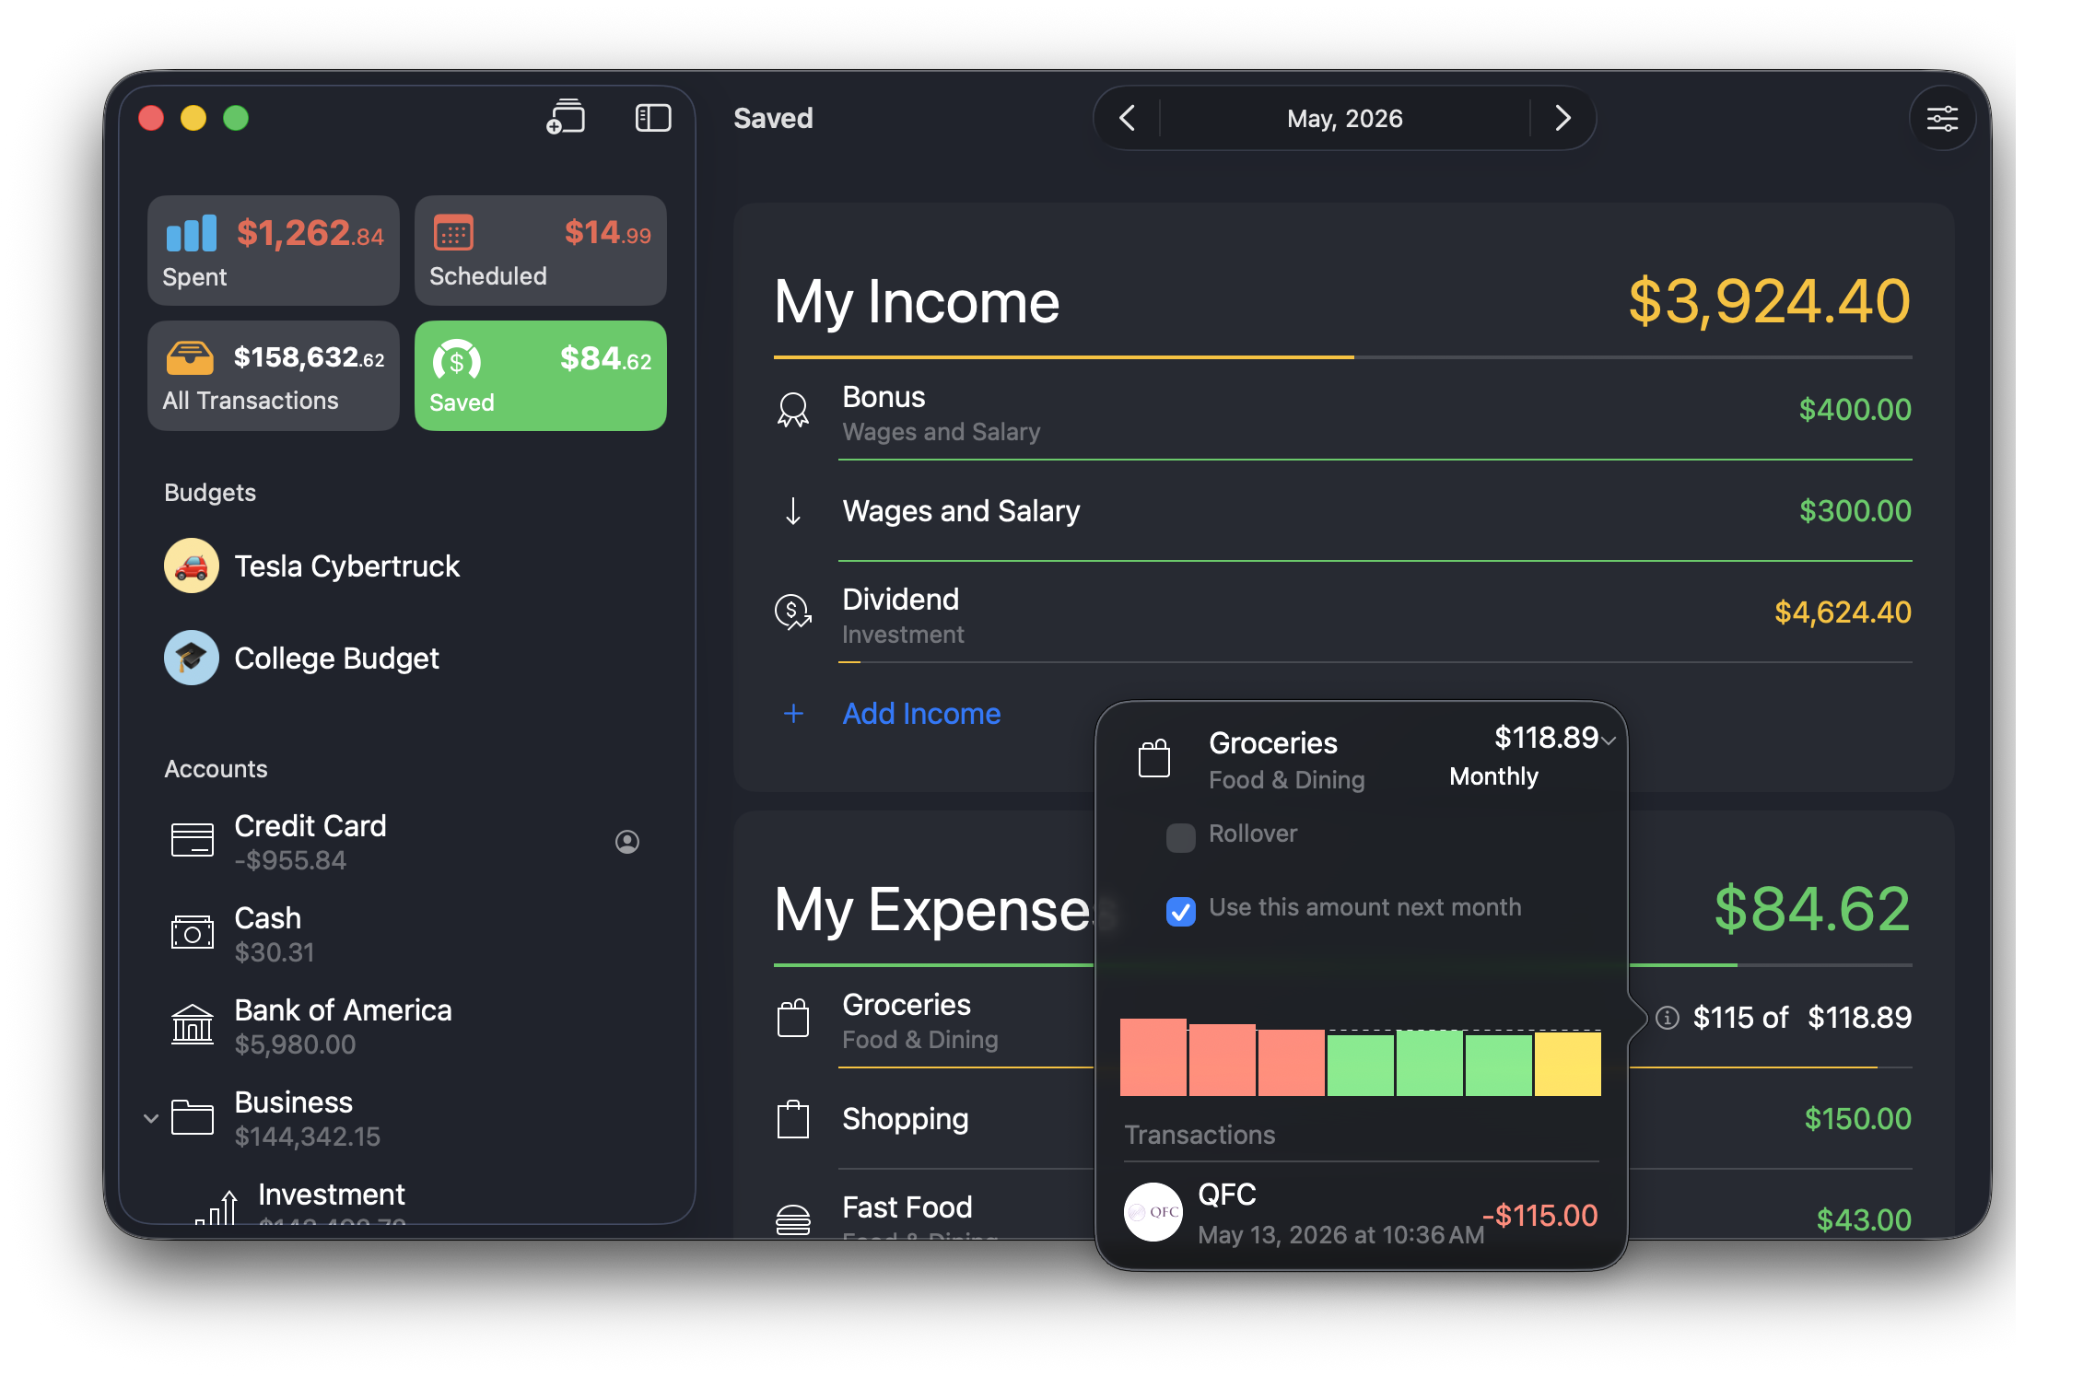Click the Bank of America building icon
Viewport: 2095px width, 1376px height.
pyautogui.click(x=193, y=1024)
